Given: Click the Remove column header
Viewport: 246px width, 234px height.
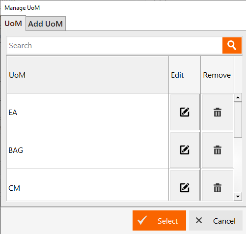Looking at the screenshot, I should click(x=217, y=75).
